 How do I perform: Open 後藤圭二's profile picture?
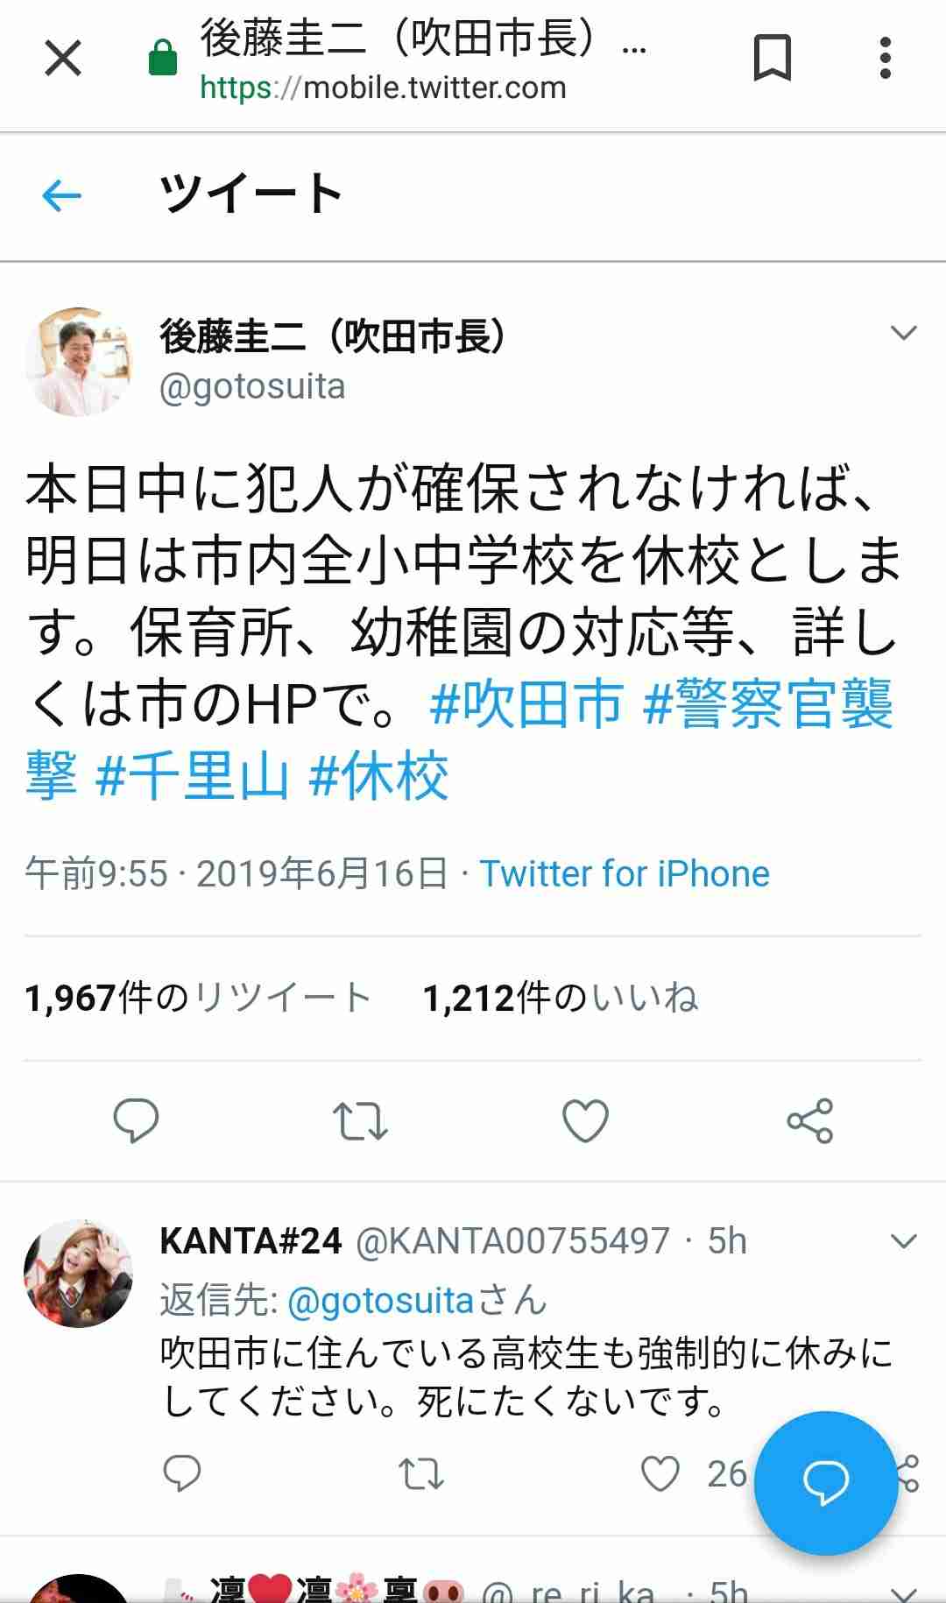coord(79,362)
